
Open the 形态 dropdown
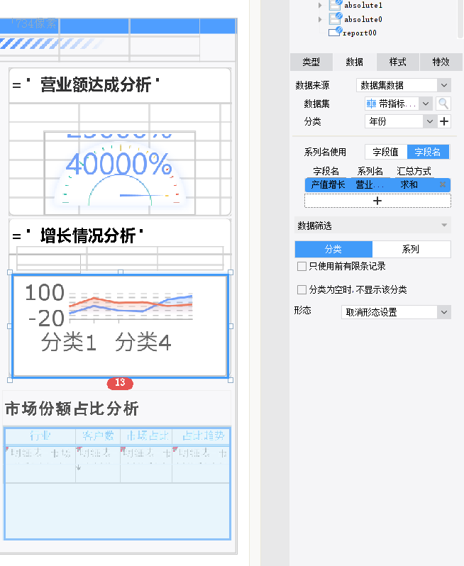click(443, 312)
